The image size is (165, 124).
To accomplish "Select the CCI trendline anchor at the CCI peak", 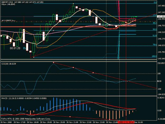I will [53, 63].
